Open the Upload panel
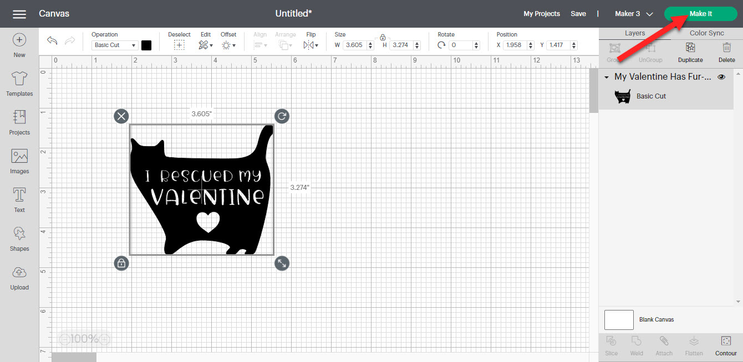 [19, 278]
